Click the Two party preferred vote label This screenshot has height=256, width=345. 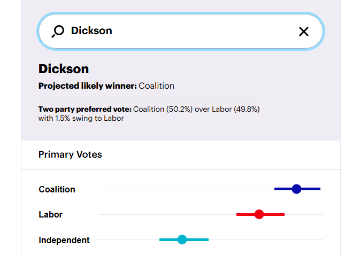pos(85,109)
